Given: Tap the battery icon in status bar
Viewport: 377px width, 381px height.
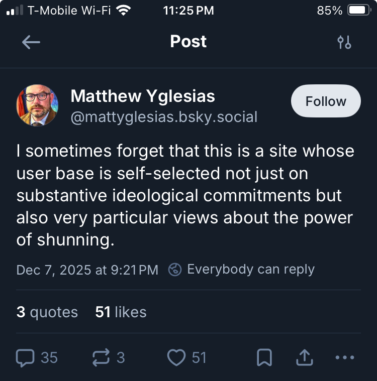Looking at the screenshot, I should 359,11.
